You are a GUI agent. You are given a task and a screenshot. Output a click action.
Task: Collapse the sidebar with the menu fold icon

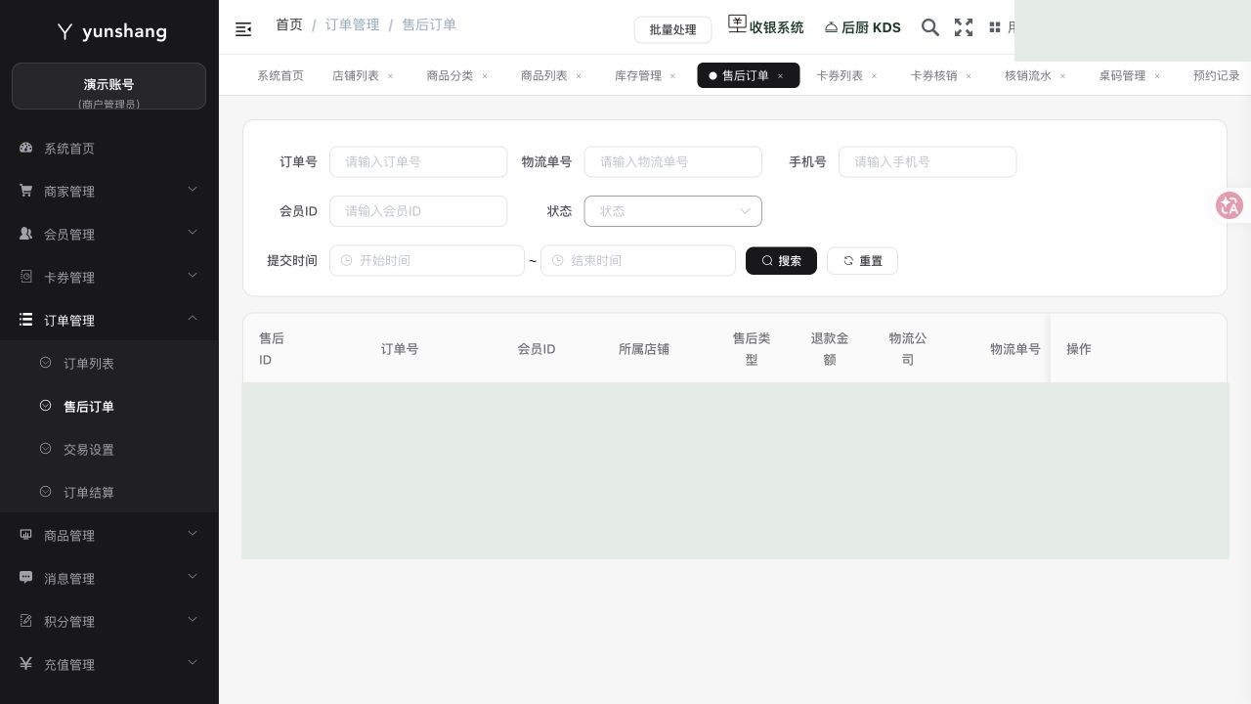point(243,29)
